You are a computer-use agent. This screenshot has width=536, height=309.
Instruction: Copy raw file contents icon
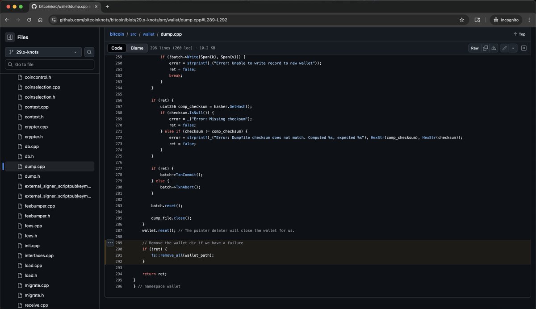point(486,48)
